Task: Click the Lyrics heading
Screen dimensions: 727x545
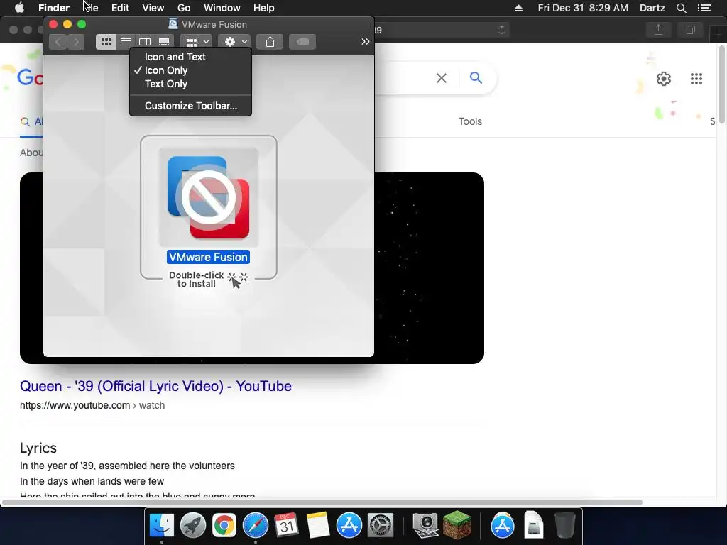Action: tap(38, 448)
